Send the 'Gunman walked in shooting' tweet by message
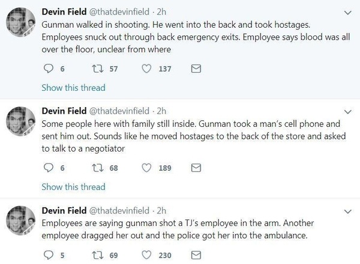Image resolution: width=360 pixels, height=264 pixels. point(195,69)
